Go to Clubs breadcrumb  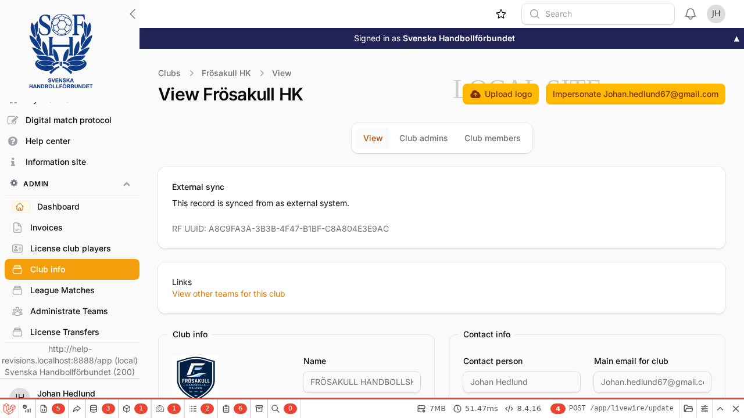tap(169, 73)
